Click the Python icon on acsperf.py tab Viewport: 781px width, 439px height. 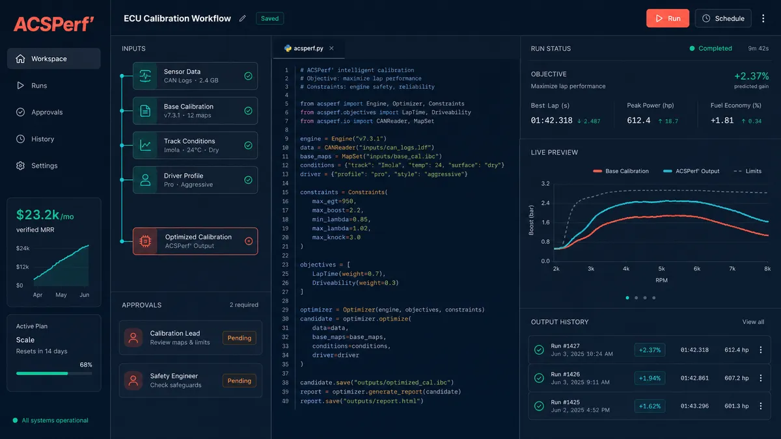click(x=288, y=48)
